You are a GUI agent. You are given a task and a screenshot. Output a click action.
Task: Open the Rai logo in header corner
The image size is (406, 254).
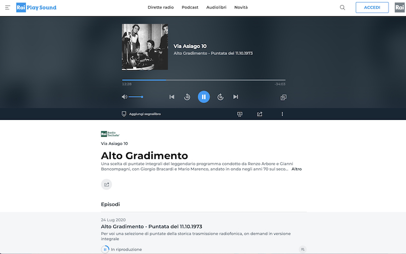pyautogui.click(x=399, y=8)
